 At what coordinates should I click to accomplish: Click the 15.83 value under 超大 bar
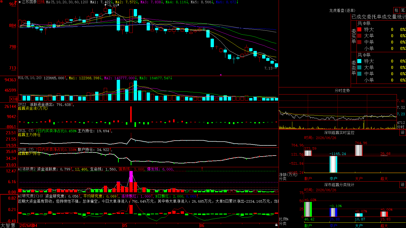pos(385,219)
